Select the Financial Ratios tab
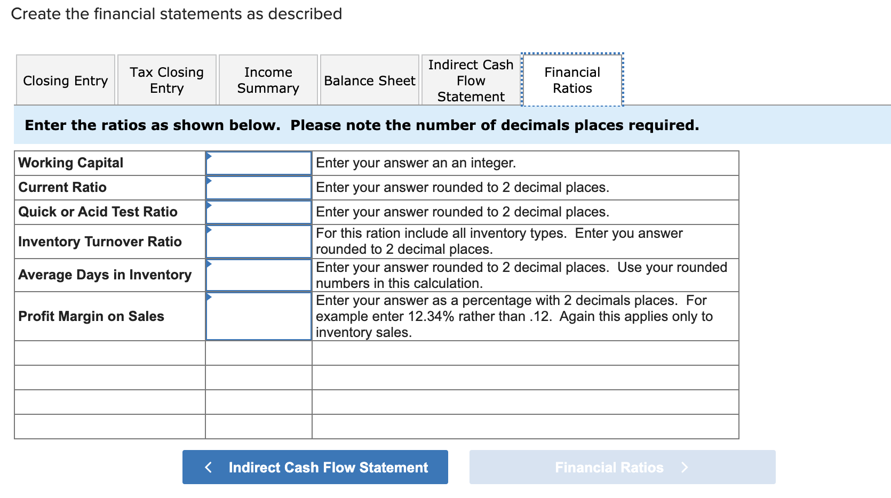Screen dimensions: 891x498 point(571,80)
